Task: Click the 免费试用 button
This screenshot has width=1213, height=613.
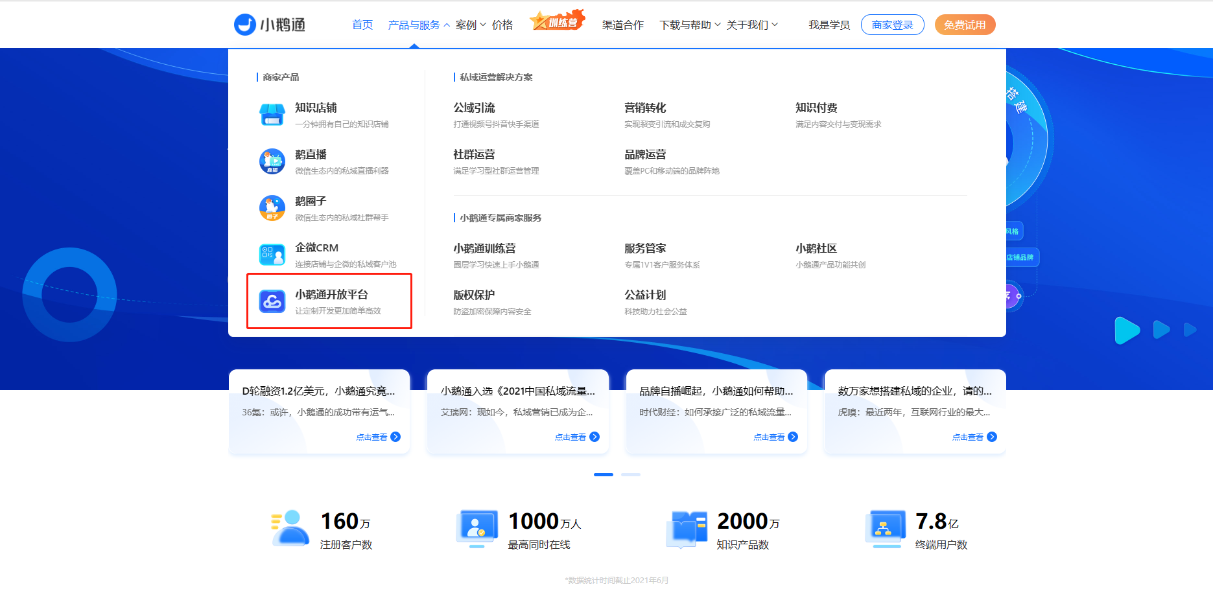Action: 965,25
